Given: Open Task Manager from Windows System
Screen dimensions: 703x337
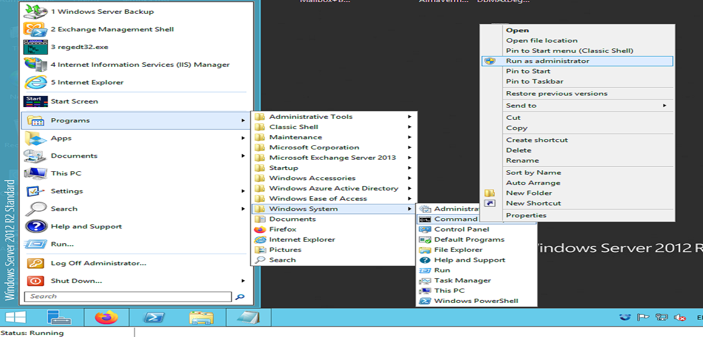Looking at the screenshot, I should coord(462,280).
